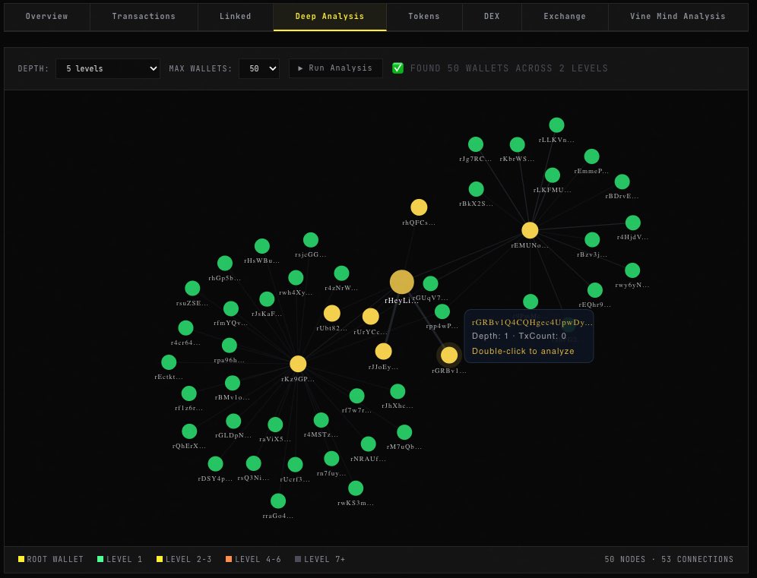Viewport: 757px width, 578px height.
Task: Switch to the Exchange tab
Action: point(565,17)
